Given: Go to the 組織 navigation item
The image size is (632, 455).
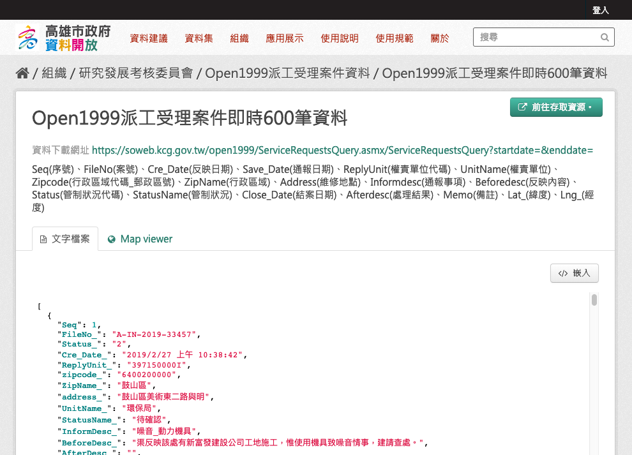Looking at the screenshot, I should [x=239, y=38].
